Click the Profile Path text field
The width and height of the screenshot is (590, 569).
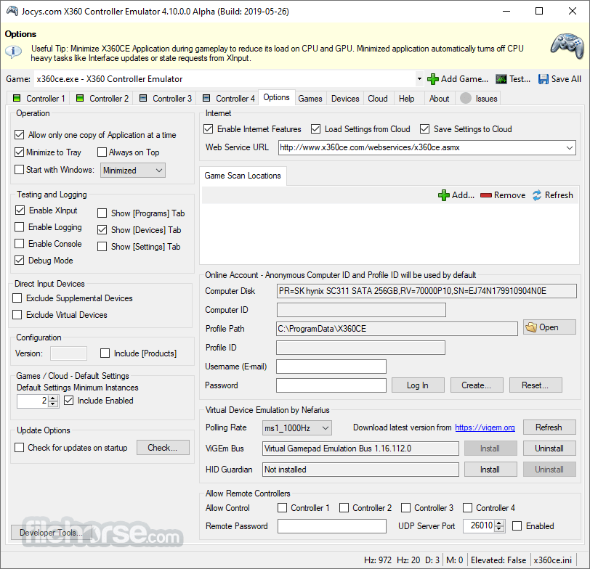coord(397,329)
